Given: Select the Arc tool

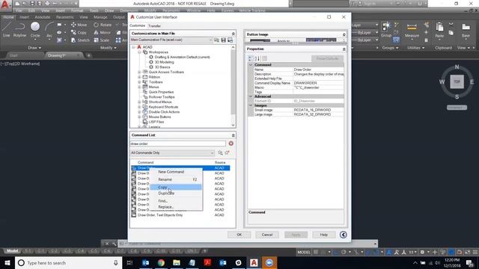Looking at the screenshot, I should pyautogui.click(x=49, y=30).
